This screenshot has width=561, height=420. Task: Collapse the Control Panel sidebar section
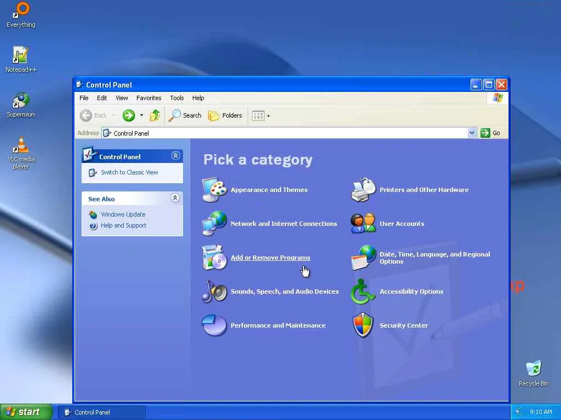click(176, 156)
